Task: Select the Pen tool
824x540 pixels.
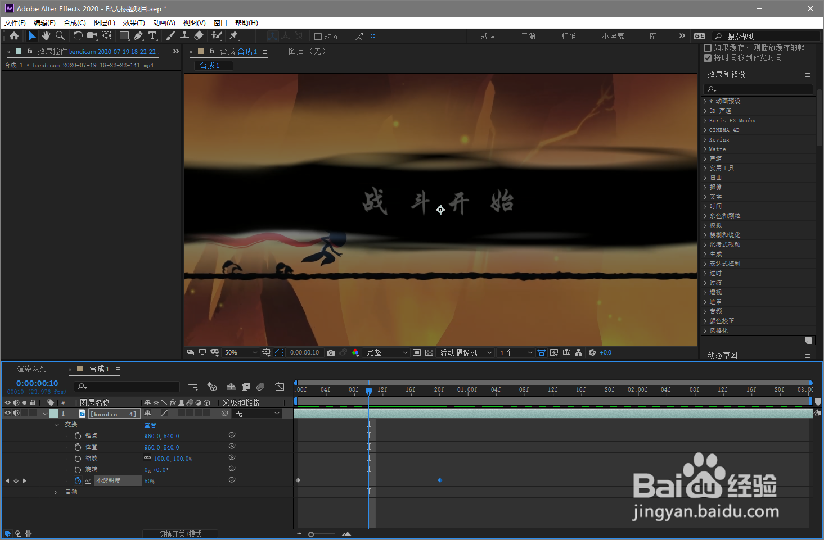Action: 138,36
